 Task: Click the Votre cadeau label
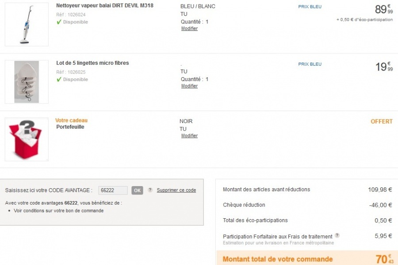point(71,120)
